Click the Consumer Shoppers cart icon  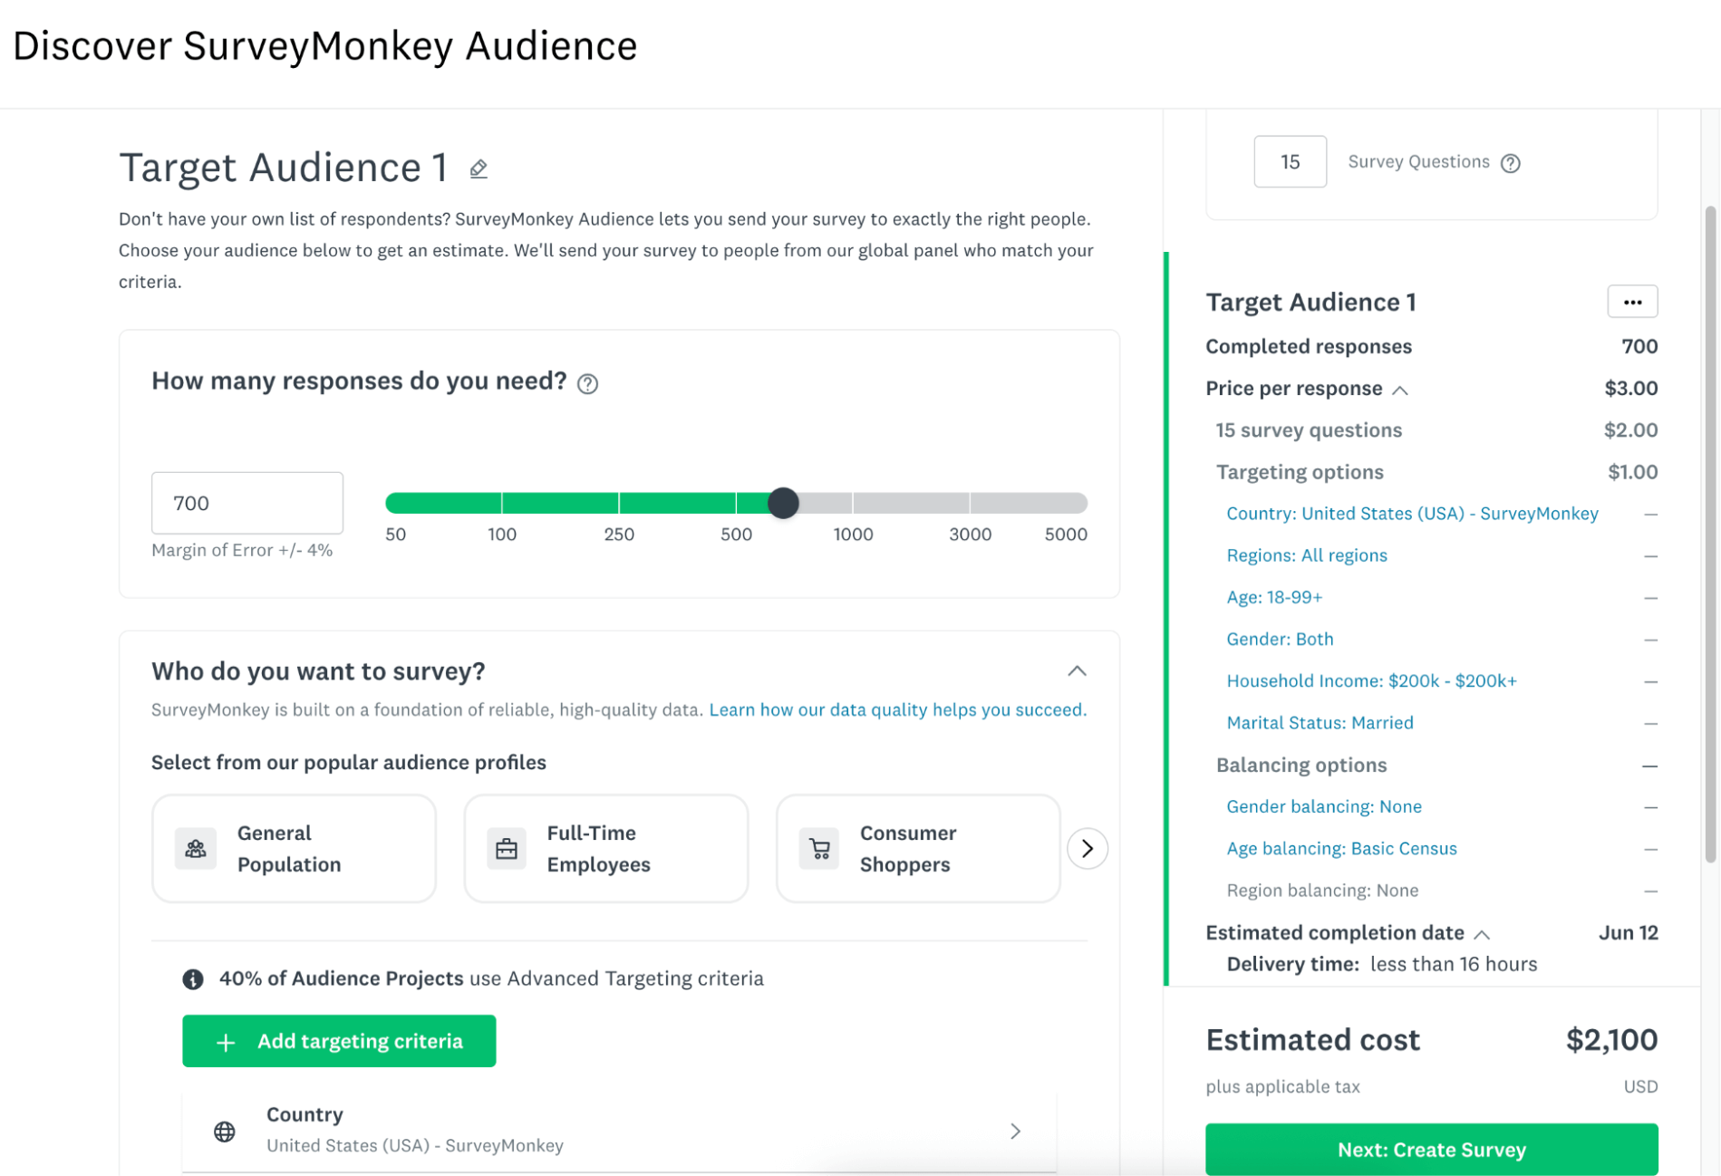coord(819,849)
